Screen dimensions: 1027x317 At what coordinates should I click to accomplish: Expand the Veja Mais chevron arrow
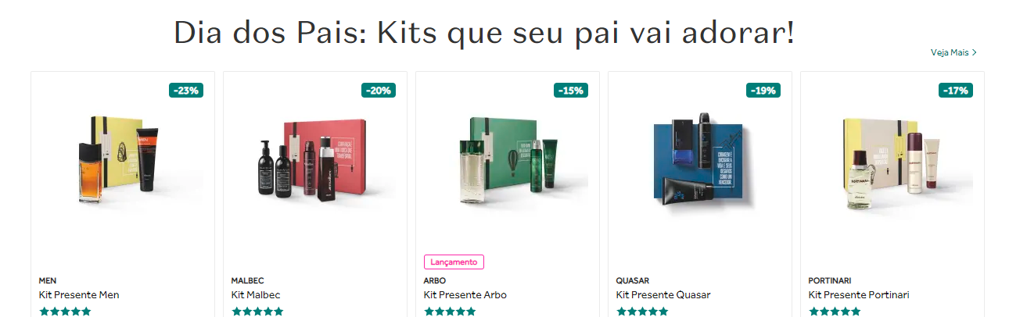coord(975,52)
